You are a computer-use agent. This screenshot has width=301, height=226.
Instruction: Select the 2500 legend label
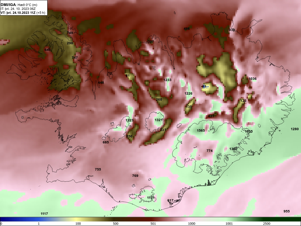pyautogui.click(x=267, y=224)
